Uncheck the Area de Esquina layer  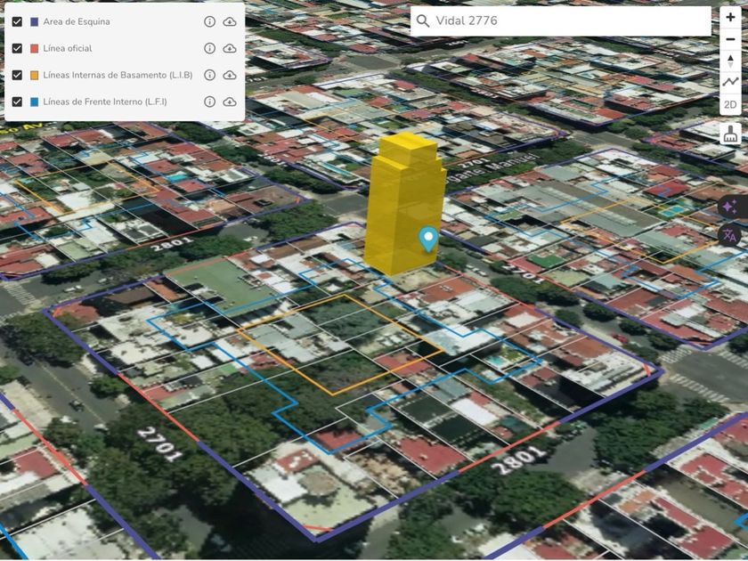[x=17, y=21]
